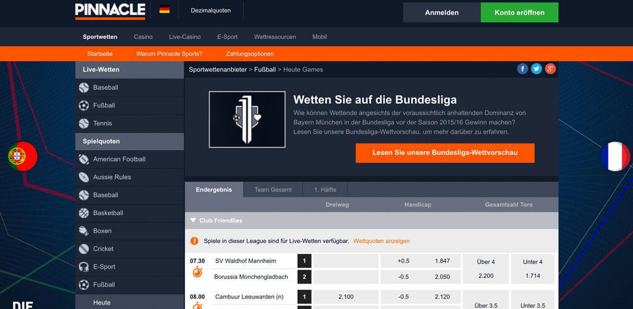Switch to the Team Gesamt tab

[x=273, y=190]
